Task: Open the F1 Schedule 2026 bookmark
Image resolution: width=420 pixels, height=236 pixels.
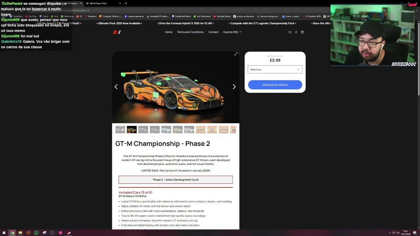Action: click(x=311, y=16)
